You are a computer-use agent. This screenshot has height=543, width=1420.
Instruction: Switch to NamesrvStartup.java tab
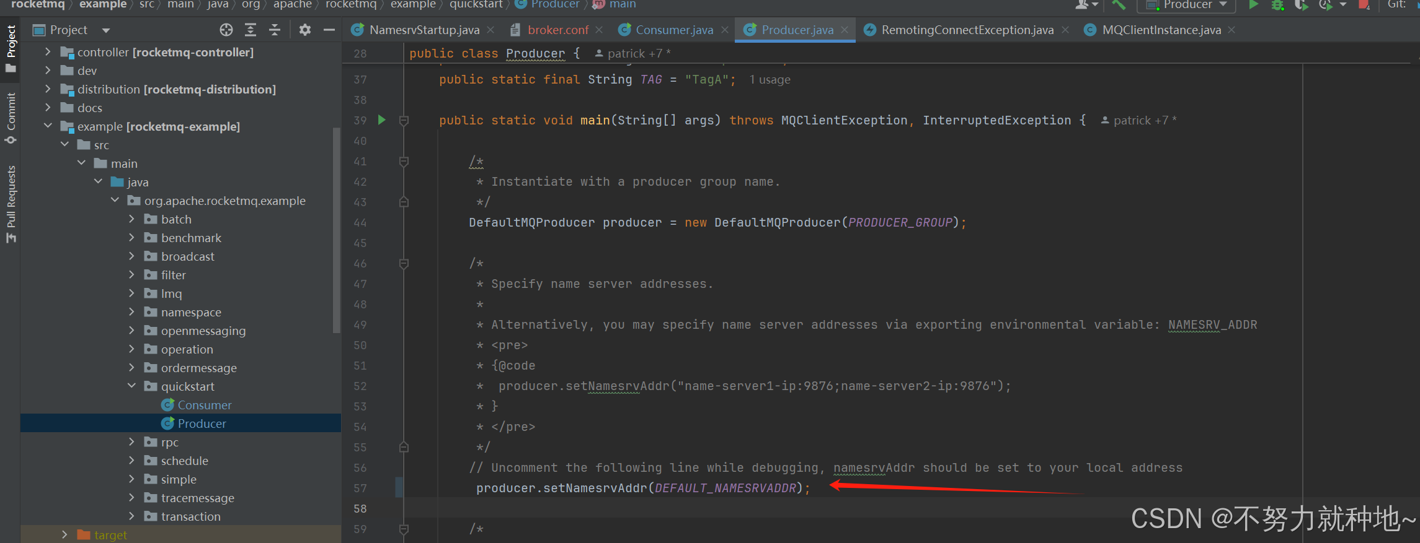424,30
